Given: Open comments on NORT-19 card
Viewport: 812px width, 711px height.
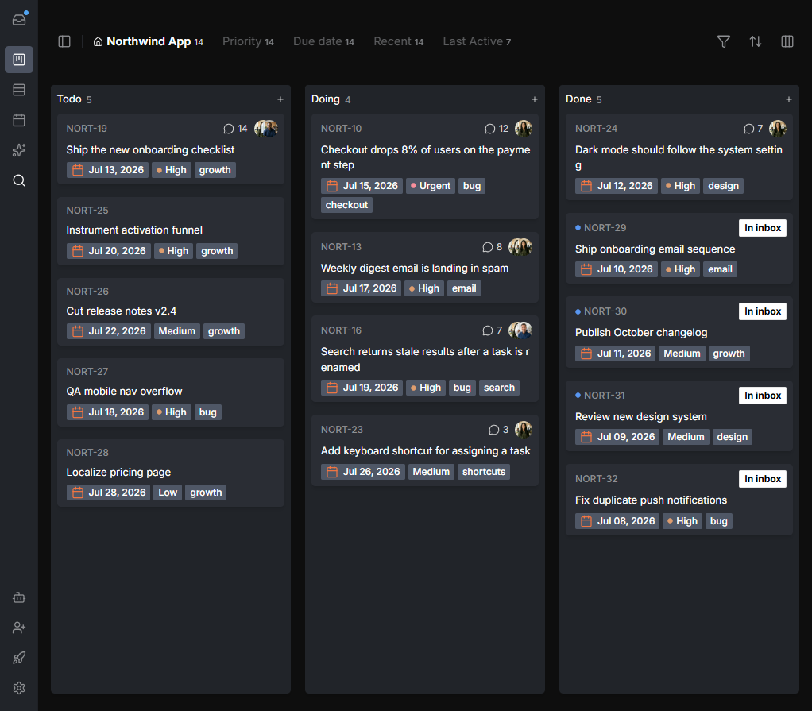Looking at the screenshot, I should pyautogui.click(x=235, y=129).
